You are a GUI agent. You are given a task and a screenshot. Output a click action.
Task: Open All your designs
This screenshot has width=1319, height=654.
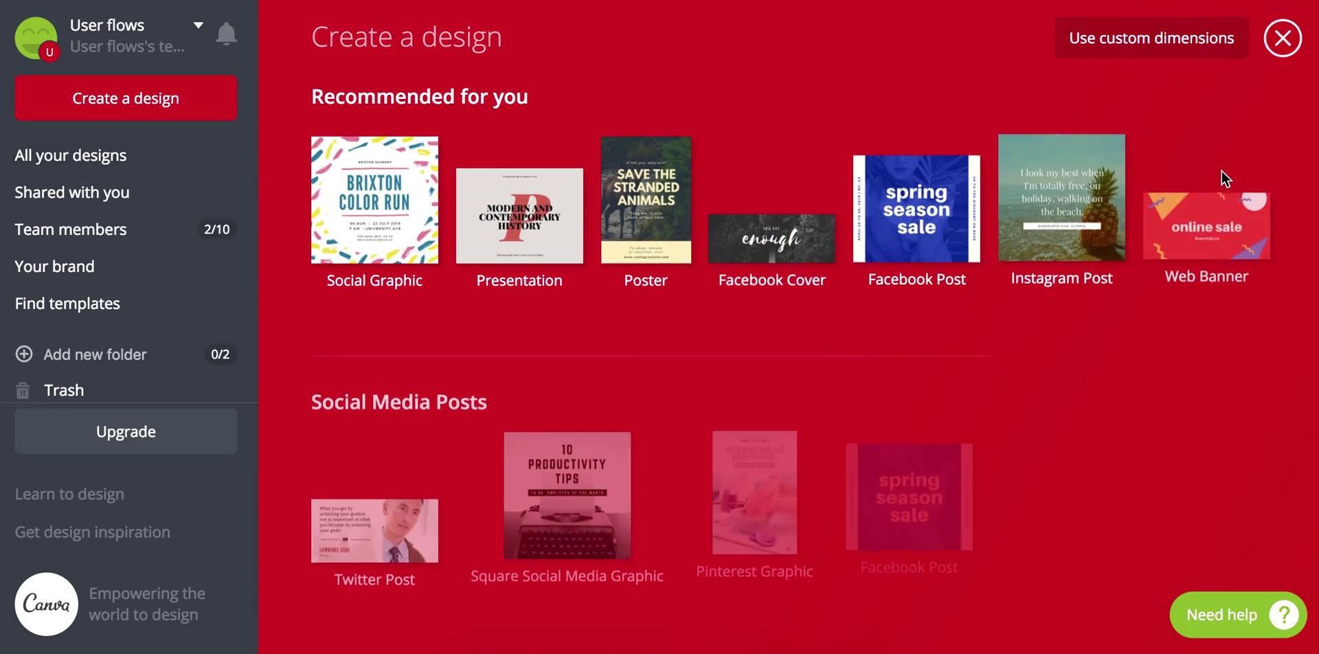pyautogui.click(x=71, y=155)
